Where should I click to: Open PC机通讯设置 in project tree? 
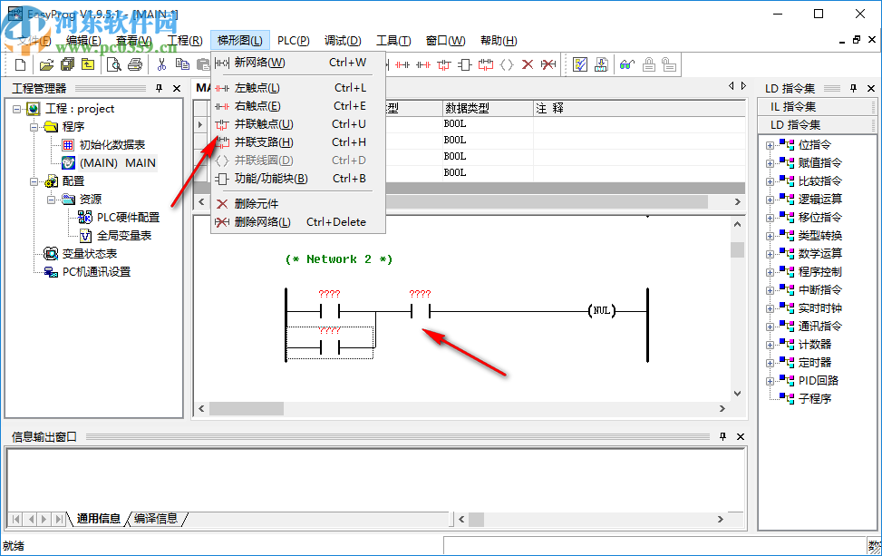(96, 272)
